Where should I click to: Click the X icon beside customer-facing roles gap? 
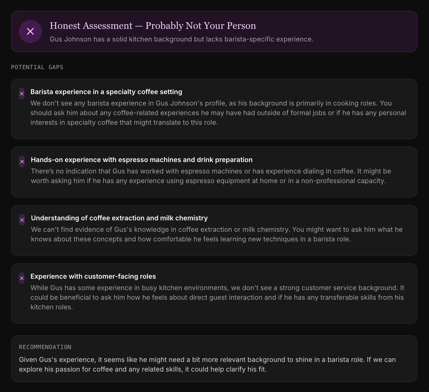[x=22, y=278]
